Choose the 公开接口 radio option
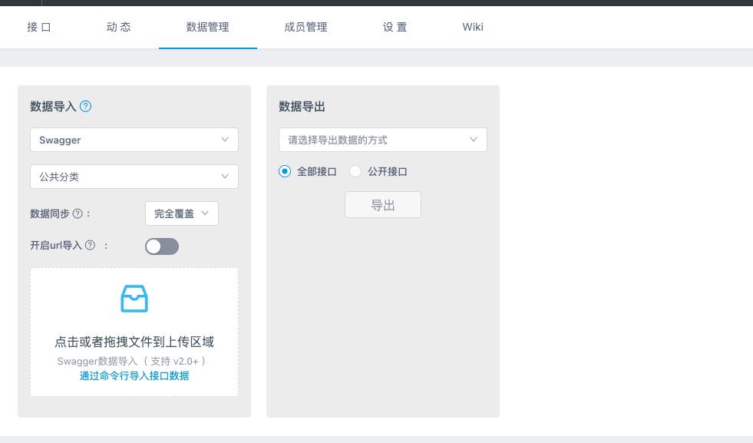This screenshot has width=753, height=443. 355,171
